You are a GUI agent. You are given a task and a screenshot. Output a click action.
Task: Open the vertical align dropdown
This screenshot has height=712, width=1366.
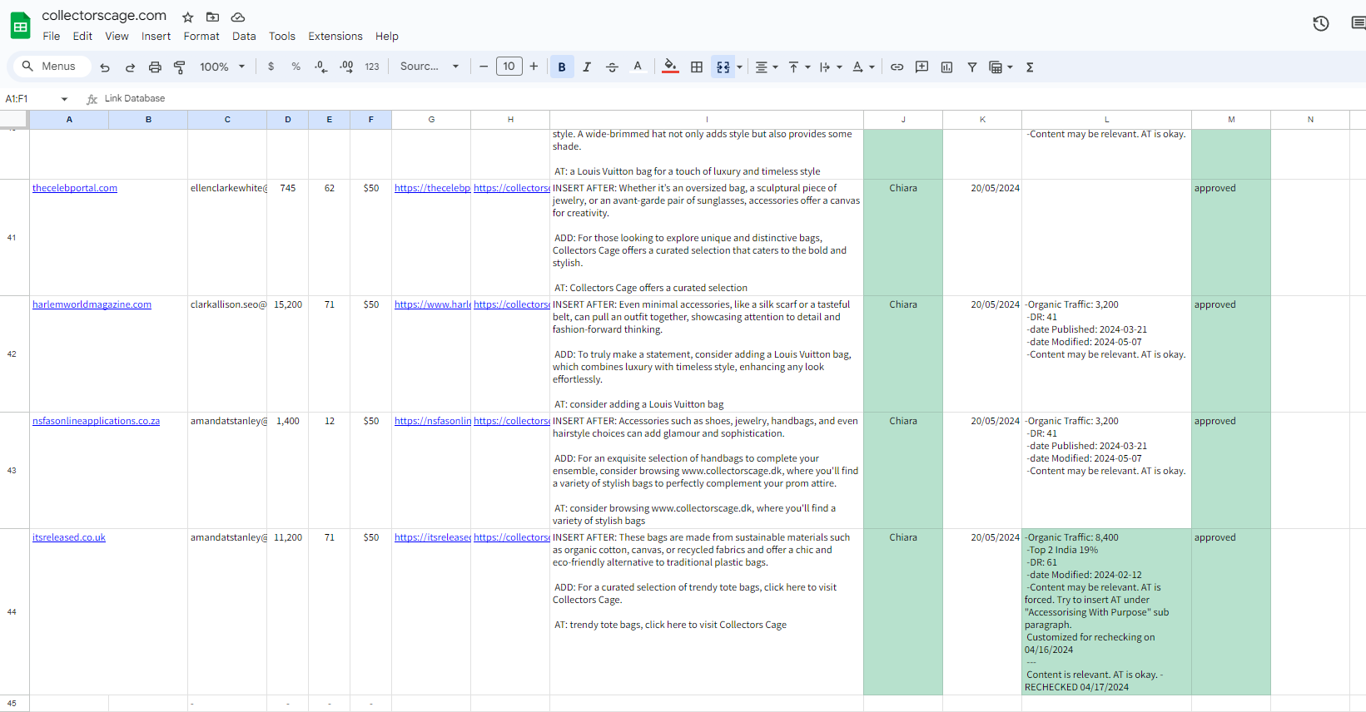(798, 67)
